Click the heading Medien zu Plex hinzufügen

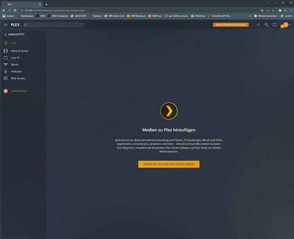coord(169,130)
